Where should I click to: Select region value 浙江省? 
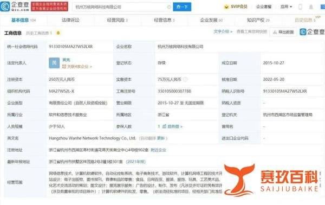(x=164, y=115)
